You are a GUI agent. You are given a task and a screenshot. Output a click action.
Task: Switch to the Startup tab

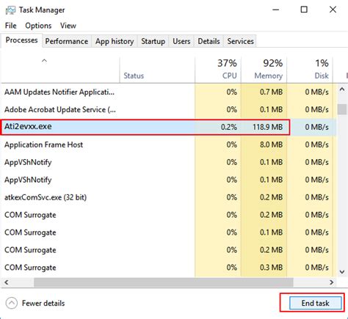153,41
